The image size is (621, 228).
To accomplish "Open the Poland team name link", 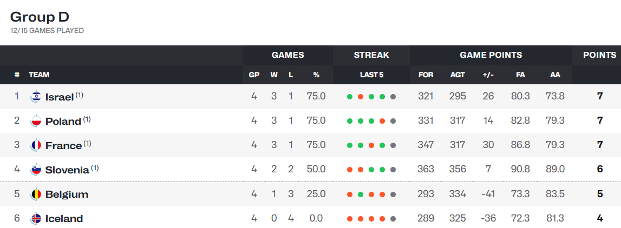I will coord(63,122).
